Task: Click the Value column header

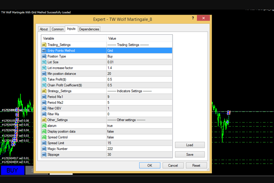Action: (x=139, y=38)
